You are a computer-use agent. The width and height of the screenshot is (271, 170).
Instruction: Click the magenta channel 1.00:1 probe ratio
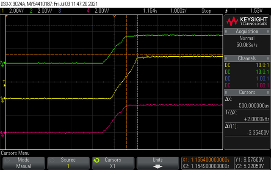pyautogui.click(x=263, y=85)
